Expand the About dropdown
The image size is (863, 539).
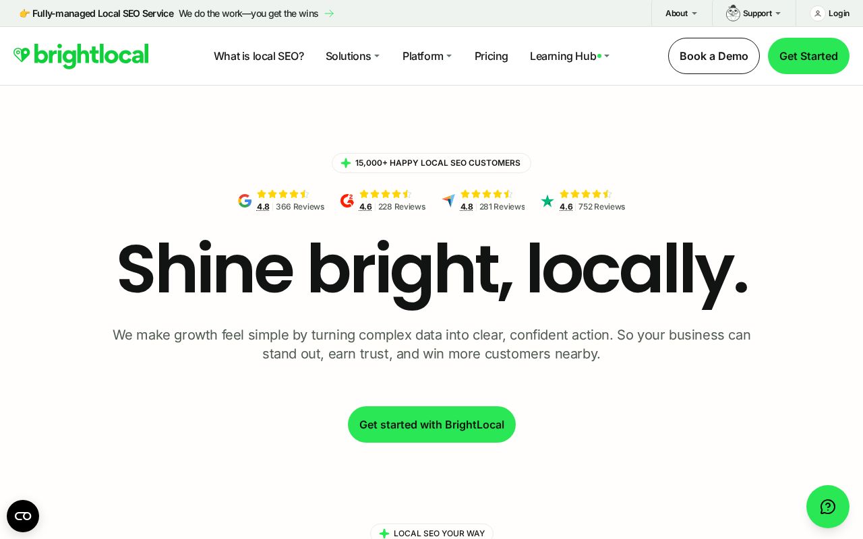click(682, 13)
